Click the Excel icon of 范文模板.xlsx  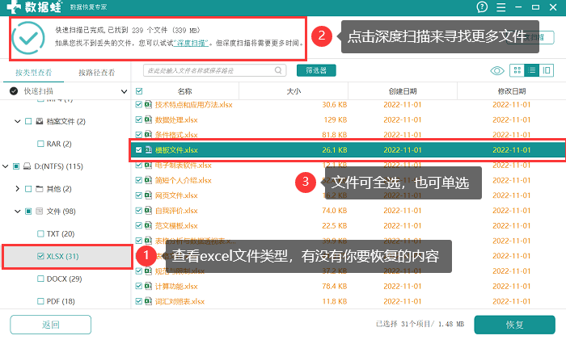pos(148,226)
